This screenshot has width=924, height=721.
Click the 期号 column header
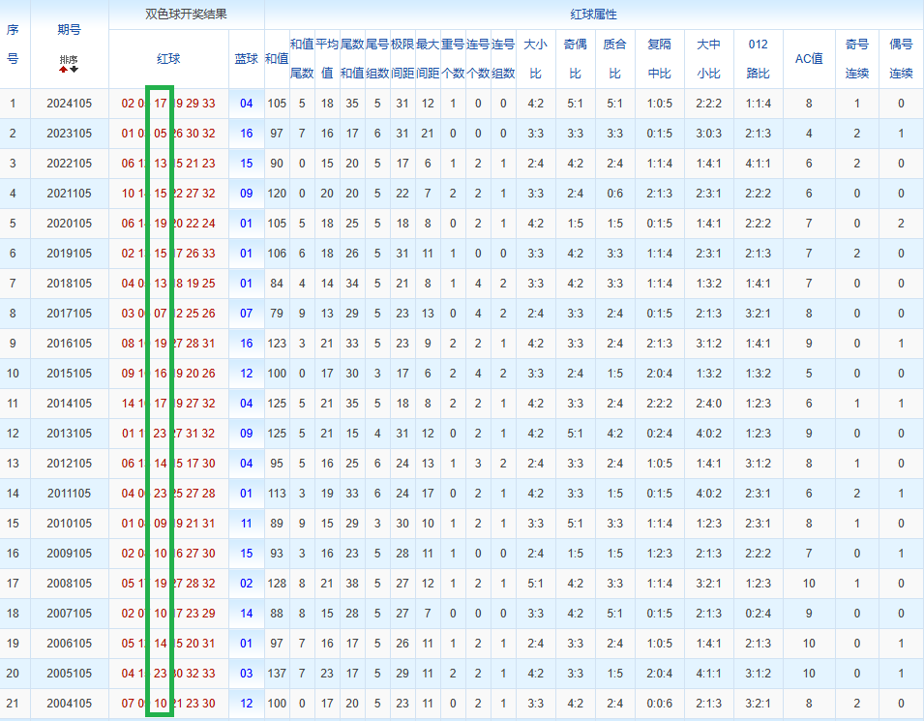pyautogui.click(x=70, y=29)
